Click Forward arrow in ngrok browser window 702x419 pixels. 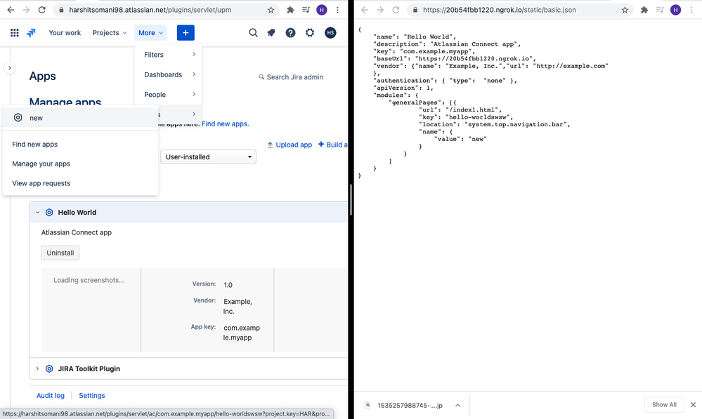380,10
